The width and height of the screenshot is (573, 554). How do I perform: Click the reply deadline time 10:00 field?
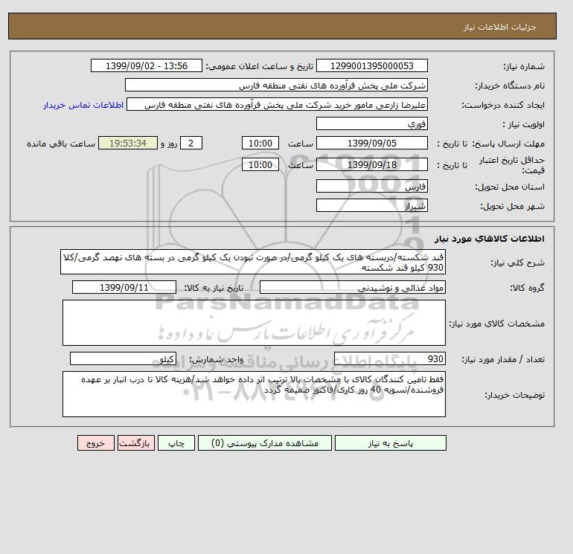260,144
